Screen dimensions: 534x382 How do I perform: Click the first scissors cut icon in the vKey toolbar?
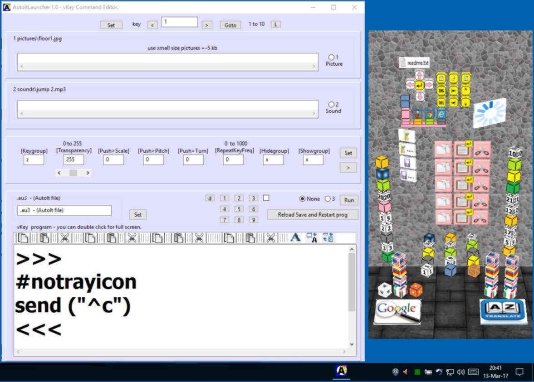64,238
